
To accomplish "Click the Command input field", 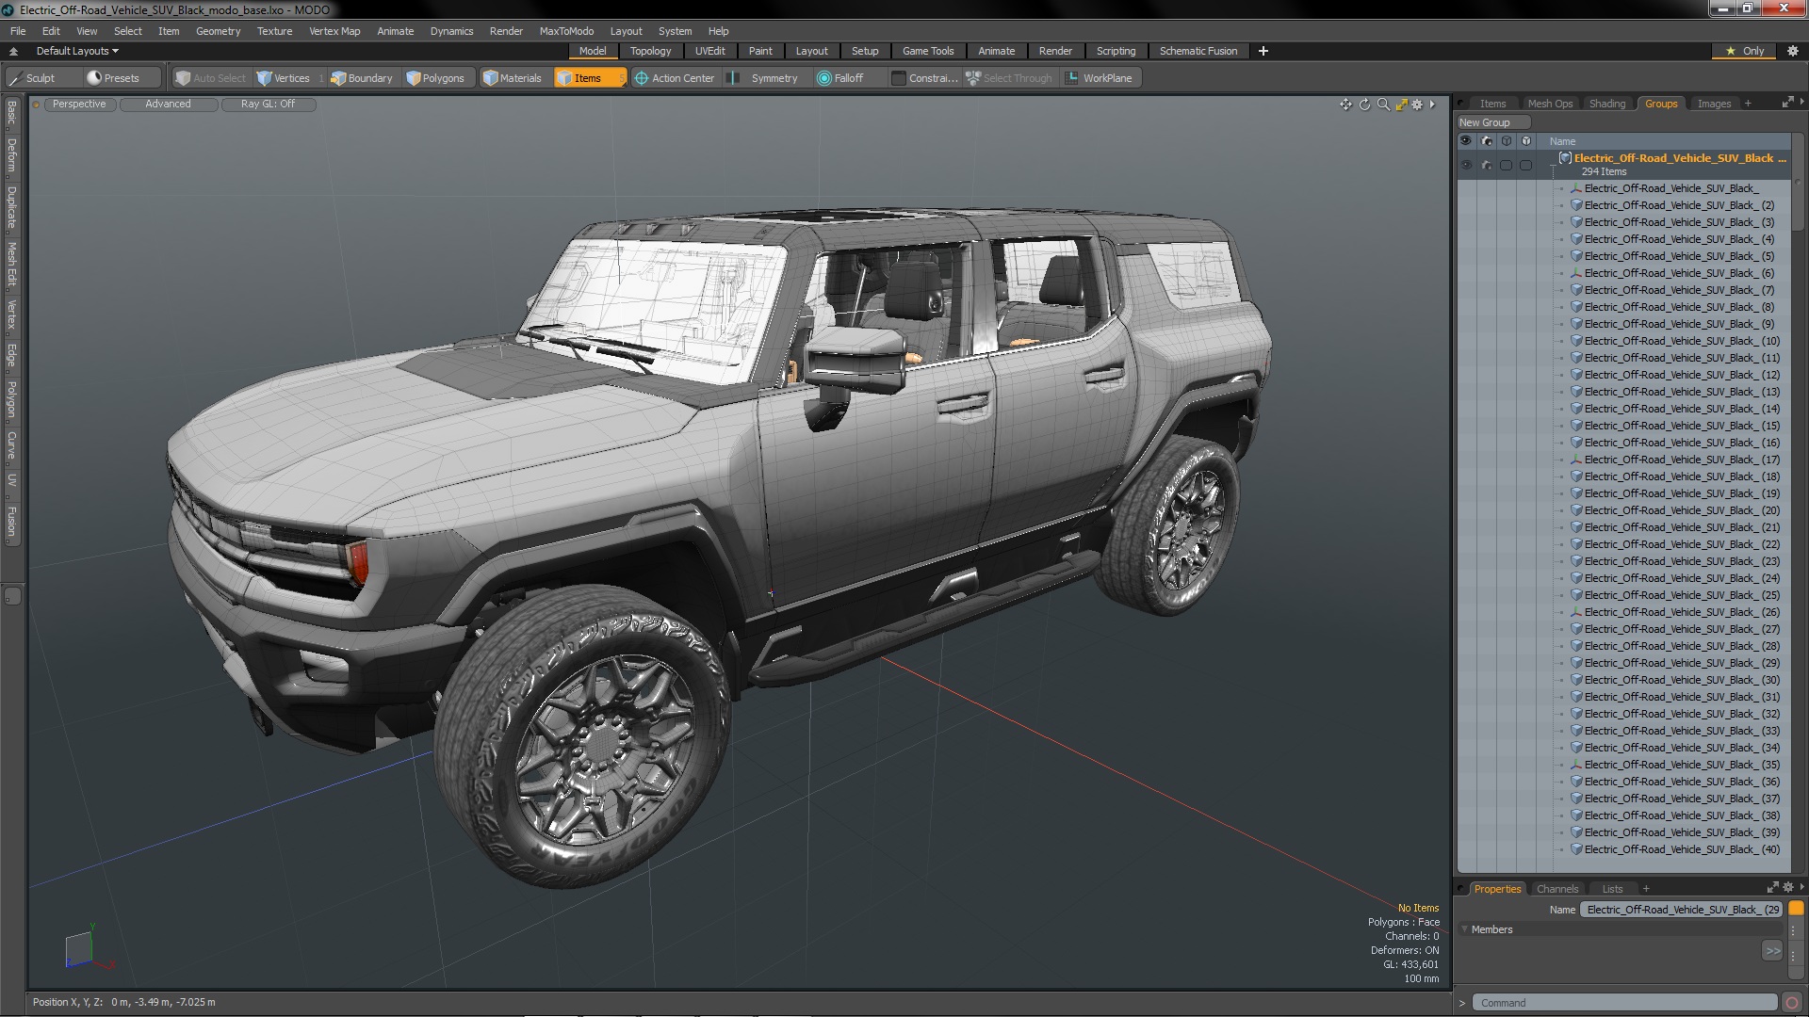I will click(1624, 1003).
